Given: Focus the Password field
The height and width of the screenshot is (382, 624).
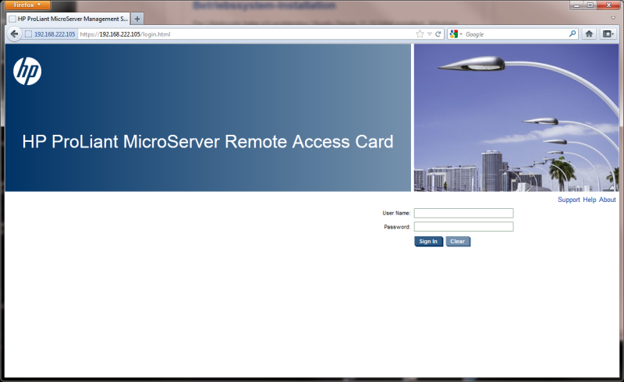Looking at the screenshot, I should click(x=463, y=227).
